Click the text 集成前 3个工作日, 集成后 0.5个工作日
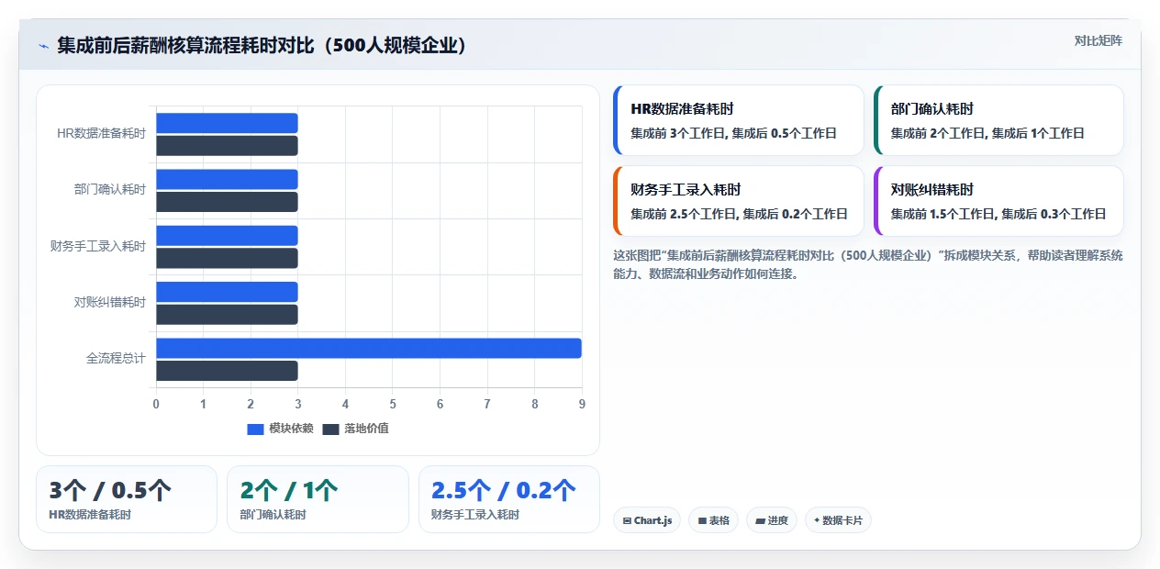Screen dimensions: 1160x569 734,133
